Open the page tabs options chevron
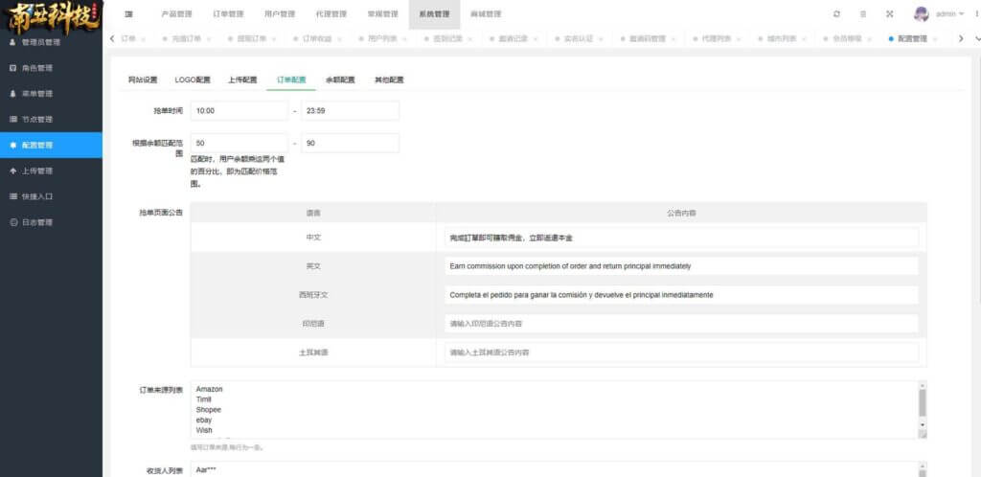Image resolution: width=981 pixels, height=477 pixels. 978,38
